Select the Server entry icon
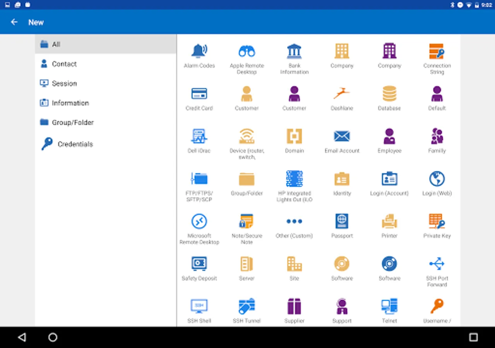Viewport: 495px width, 348px height. 247,264
